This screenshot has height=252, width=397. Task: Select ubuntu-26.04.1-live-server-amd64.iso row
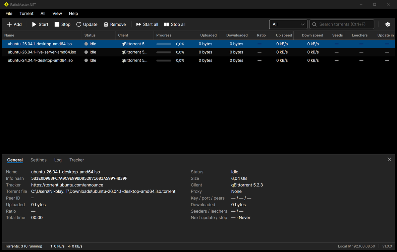point(198,52)
